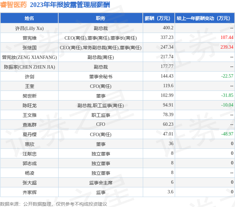Select the 职务 column header

point(101,18)
